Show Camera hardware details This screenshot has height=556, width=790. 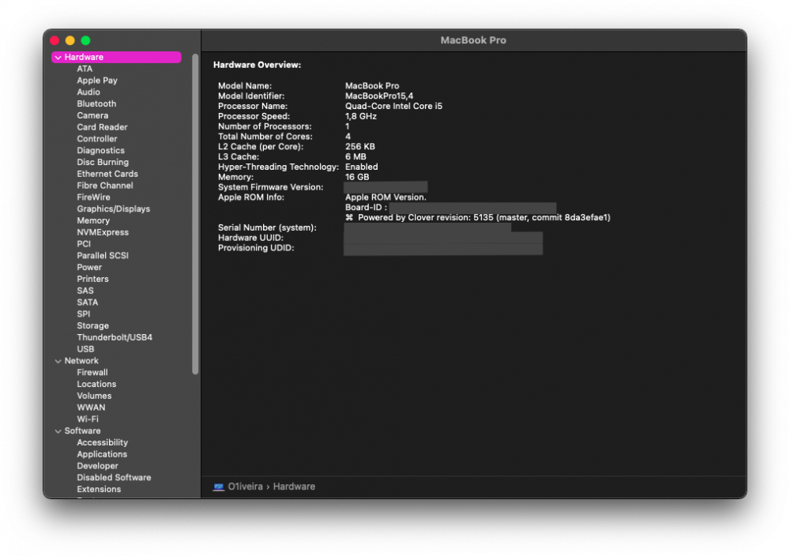[x=92, y=115]
